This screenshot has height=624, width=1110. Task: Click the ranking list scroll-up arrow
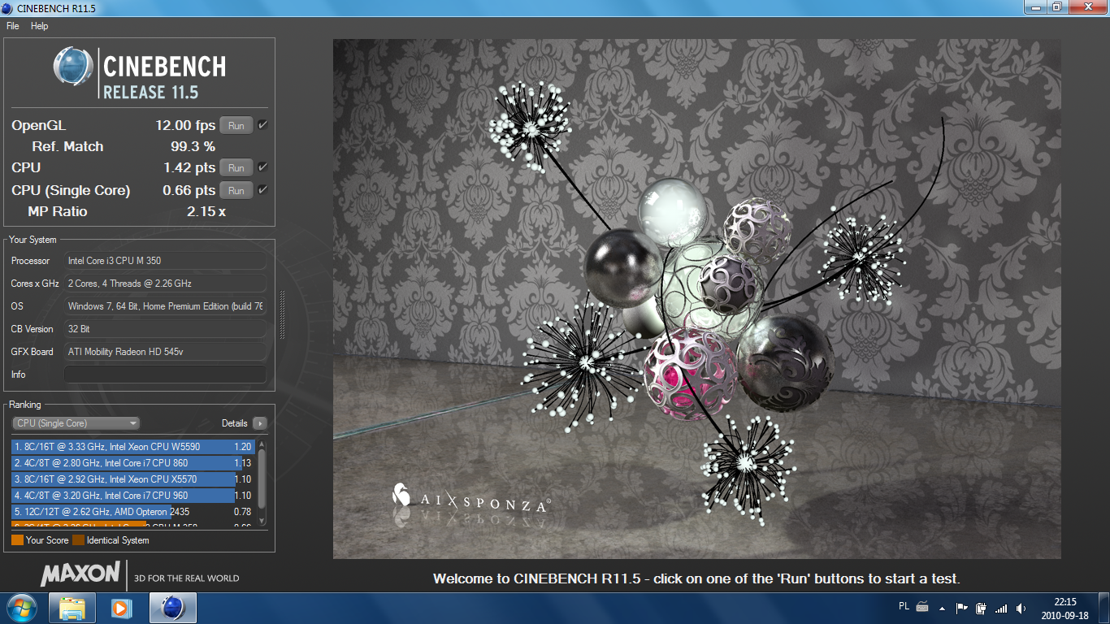coord(262,444)
